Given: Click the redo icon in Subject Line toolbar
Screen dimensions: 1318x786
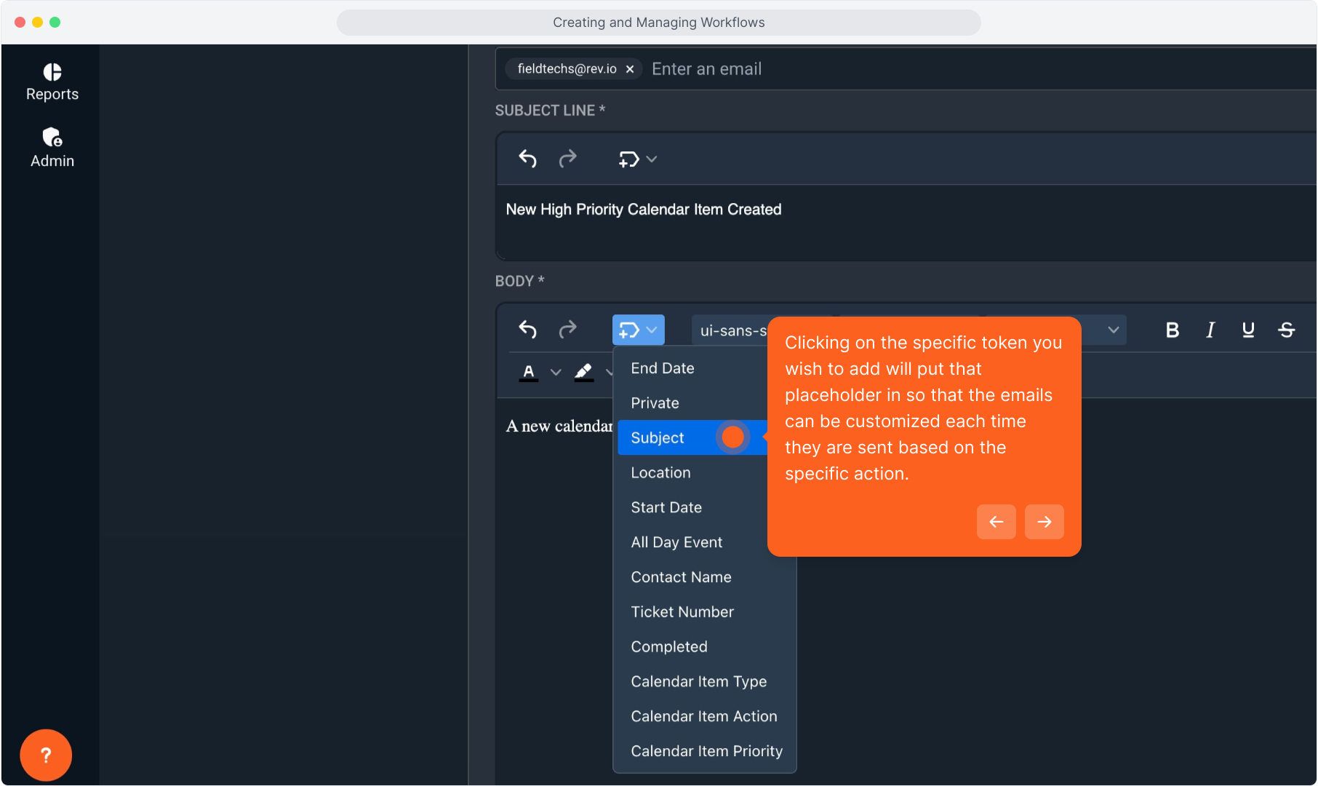Looking at the screenshot, I should pyautogui.click(x=567, y=159).
